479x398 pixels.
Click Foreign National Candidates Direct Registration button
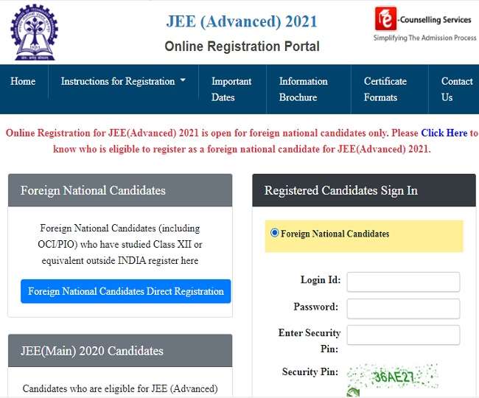tap(125, 291)
